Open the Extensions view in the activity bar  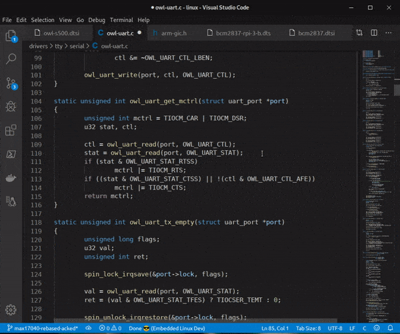click(x=11, y=130)
